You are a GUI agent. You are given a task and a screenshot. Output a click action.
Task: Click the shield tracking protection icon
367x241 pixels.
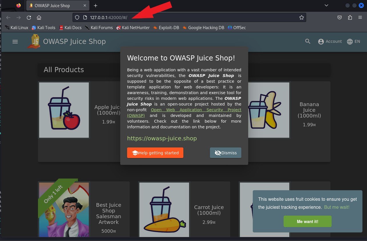tap(77, 18)
